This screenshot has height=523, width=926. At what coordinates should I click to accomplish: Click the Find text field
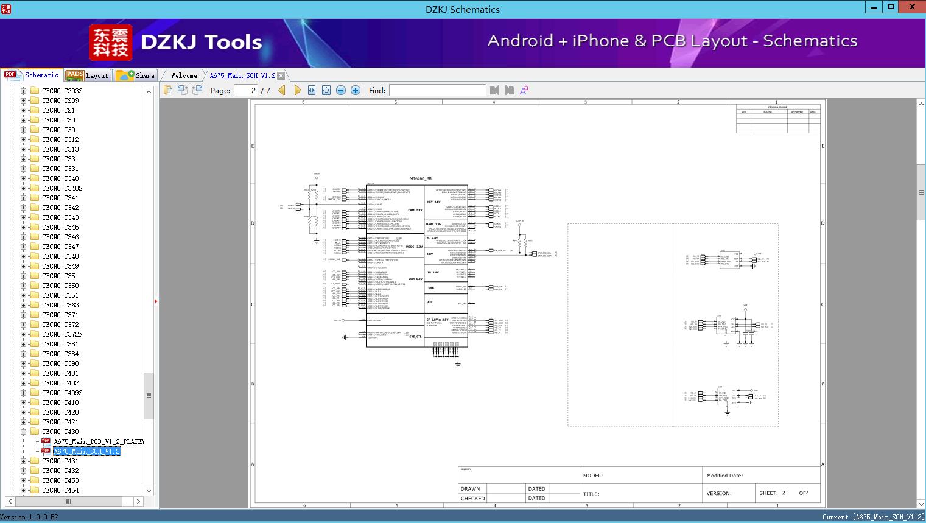tap(438, 90)
